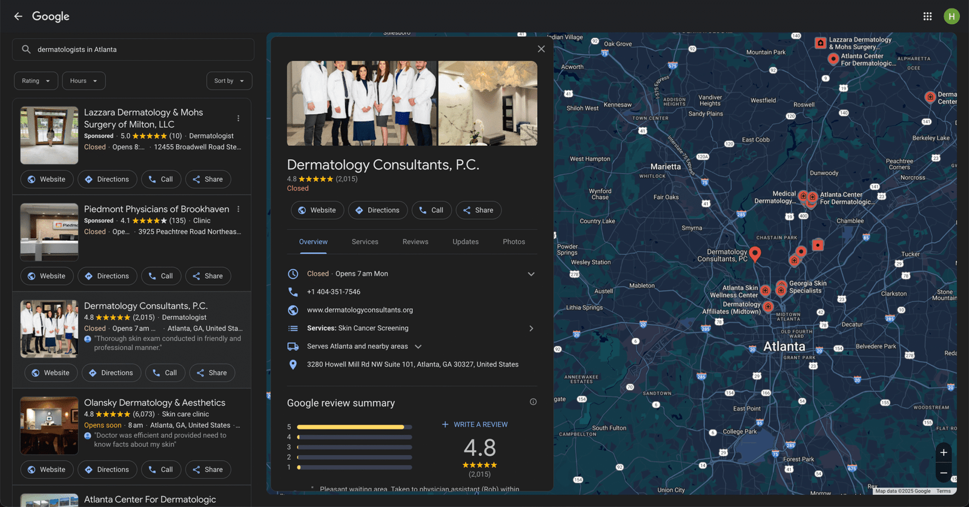Click the 4-star rating bar
Screen dimensions: 969x507
pyautogui.click(x=354, y=437)
